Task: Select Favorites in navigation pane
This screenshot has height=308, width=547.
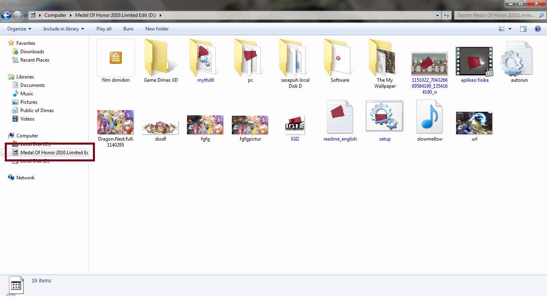Action: point(26,43)
